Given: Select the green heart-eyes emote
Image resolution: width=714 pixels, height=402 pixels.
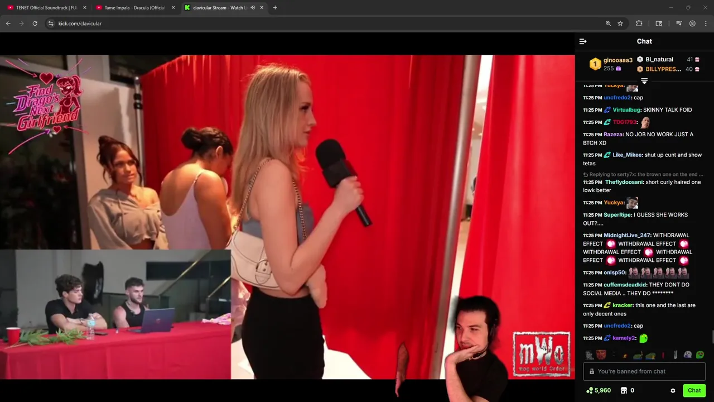Looking at the screenshot, I should [x=700, y=355].
